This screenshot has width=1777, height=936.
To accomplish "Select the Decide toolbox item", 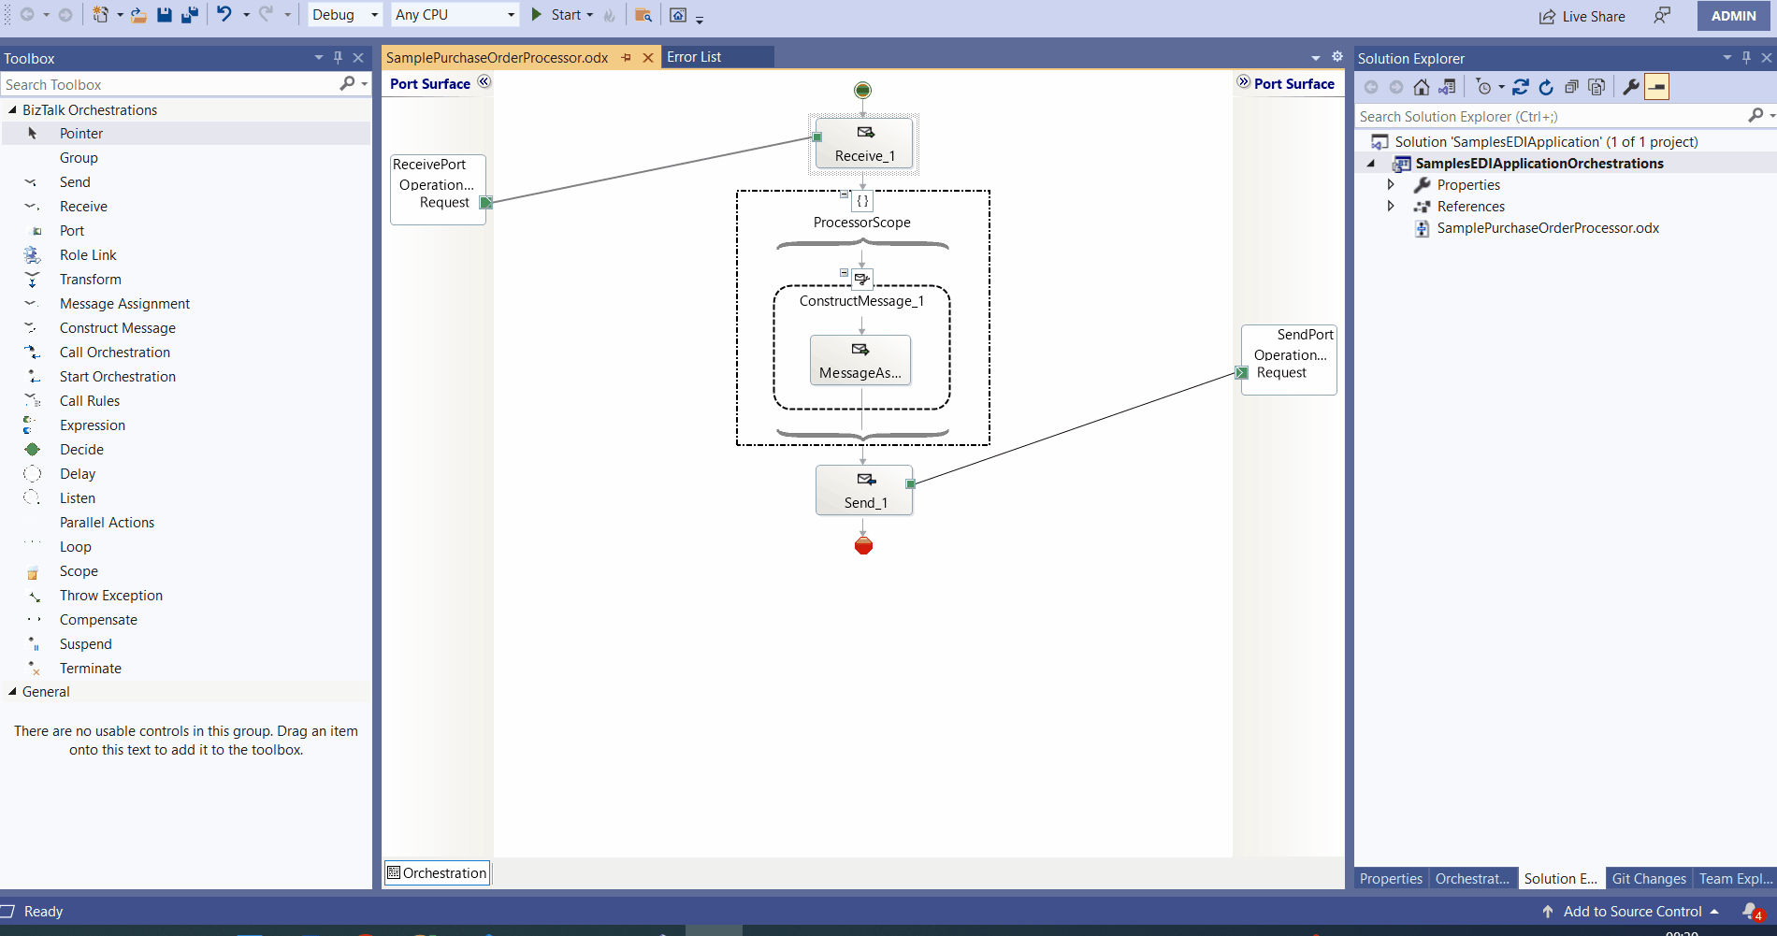I will 81,450.
